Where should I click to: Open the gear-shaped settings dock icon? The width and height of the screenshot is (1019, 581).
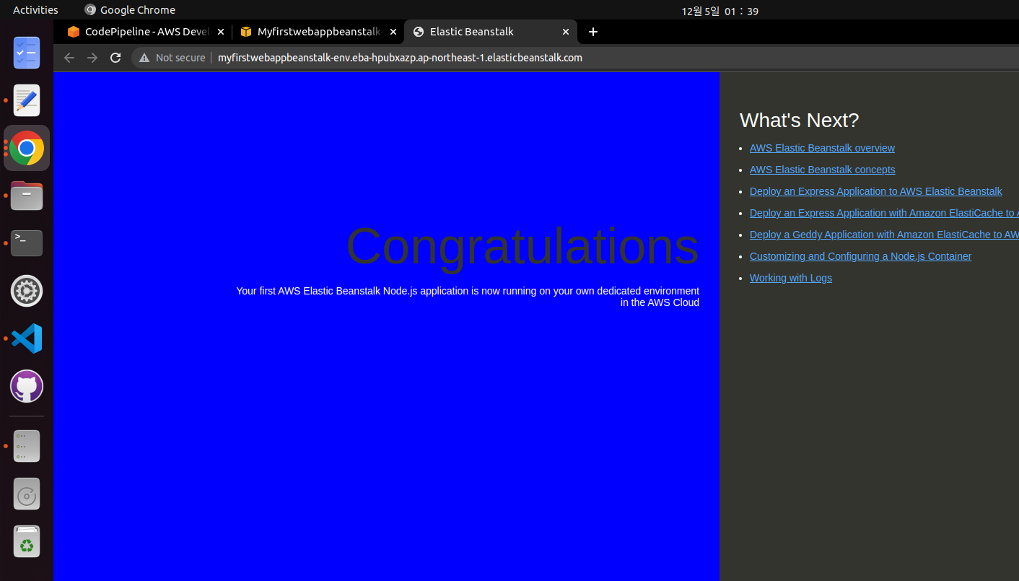[27, 291]
